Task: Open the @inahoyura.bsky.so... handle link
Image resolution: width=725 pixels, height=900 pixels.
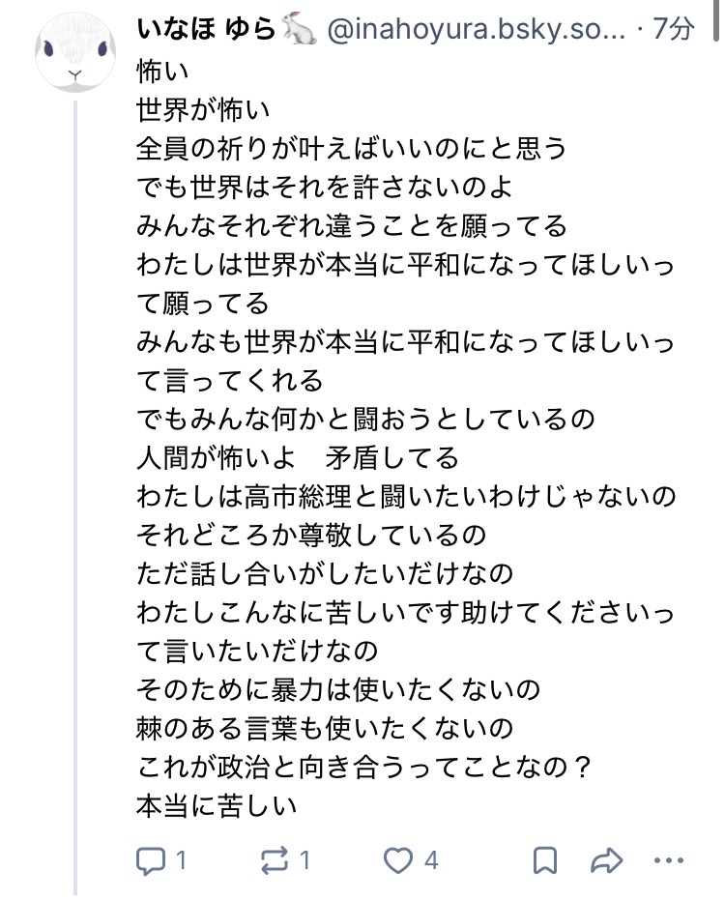Action: coord(478,31)
